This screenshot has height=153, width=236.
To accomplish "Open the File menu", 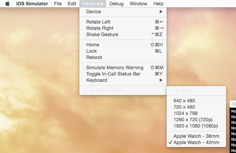I will [58, 4].
